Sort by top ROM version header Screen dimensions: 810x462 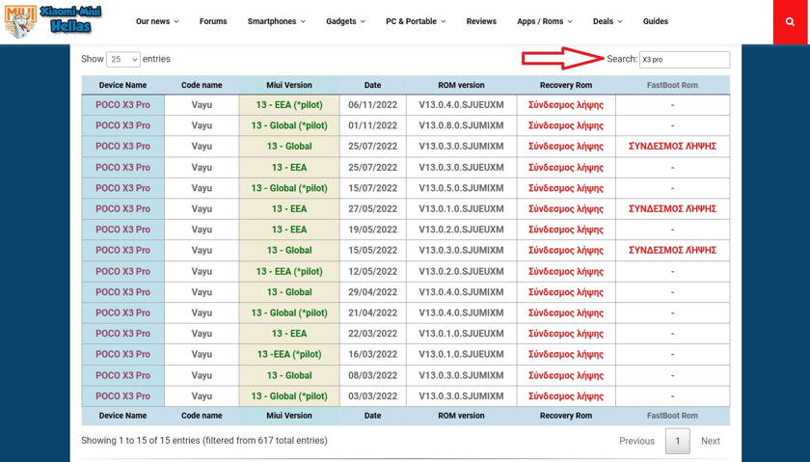[461, 85]
